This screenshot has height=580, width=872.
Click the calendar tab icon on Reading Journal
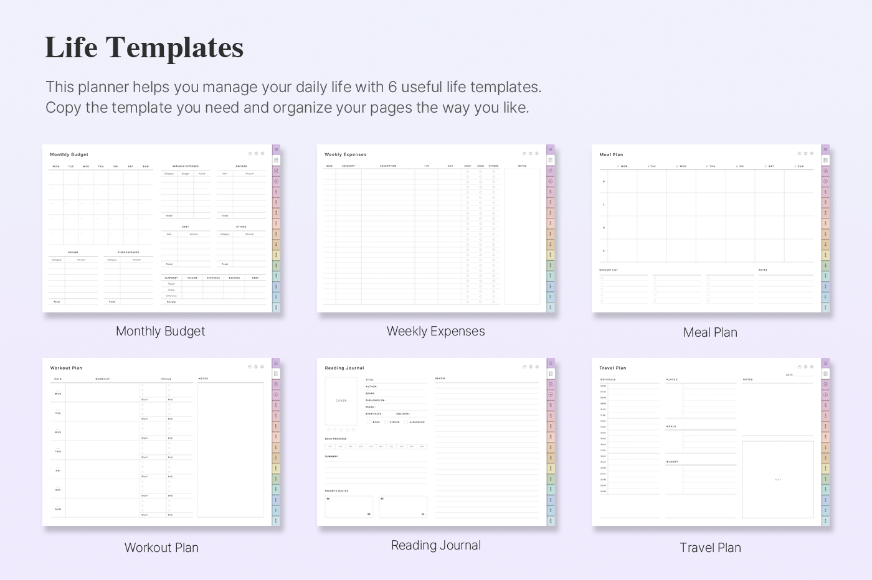[551, 374]
